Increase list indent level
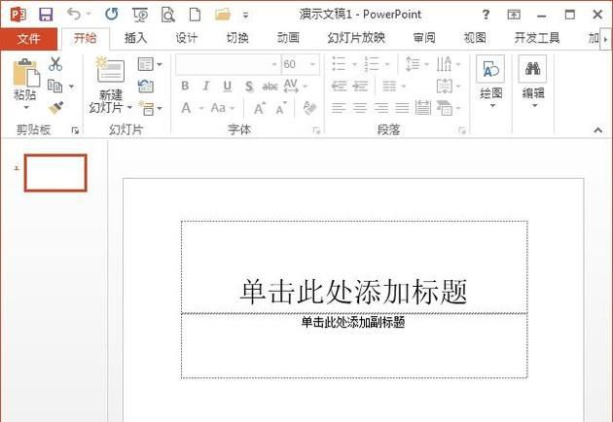613x422 pixels. point(360,86)
